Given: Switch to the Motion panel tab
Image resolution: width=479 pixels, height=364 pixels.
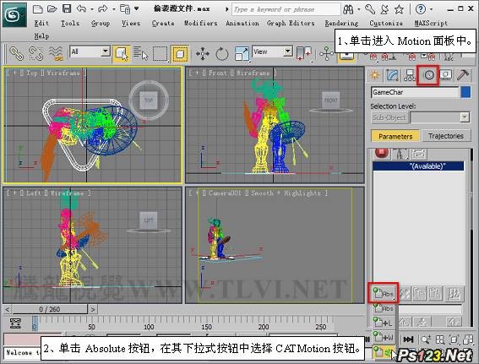Looking at the screenshot, I should [x=428, y=75].
